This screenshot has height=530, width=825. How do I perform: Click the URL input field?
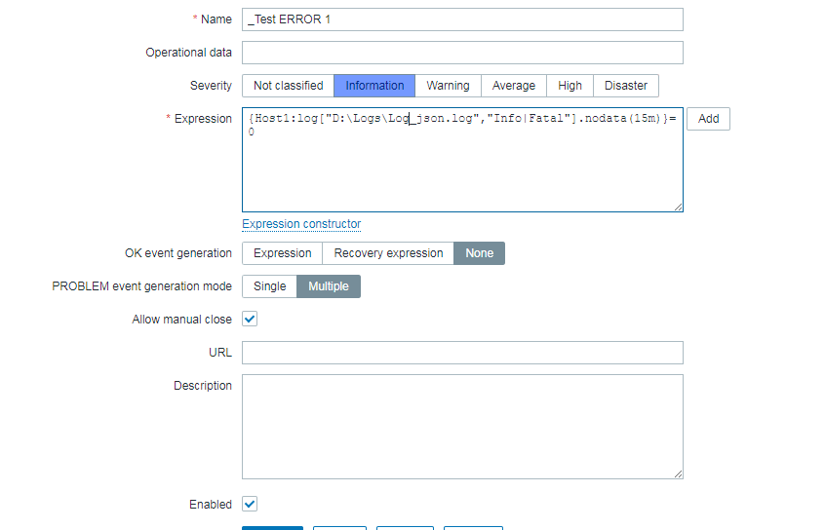[x=462, y=353]
